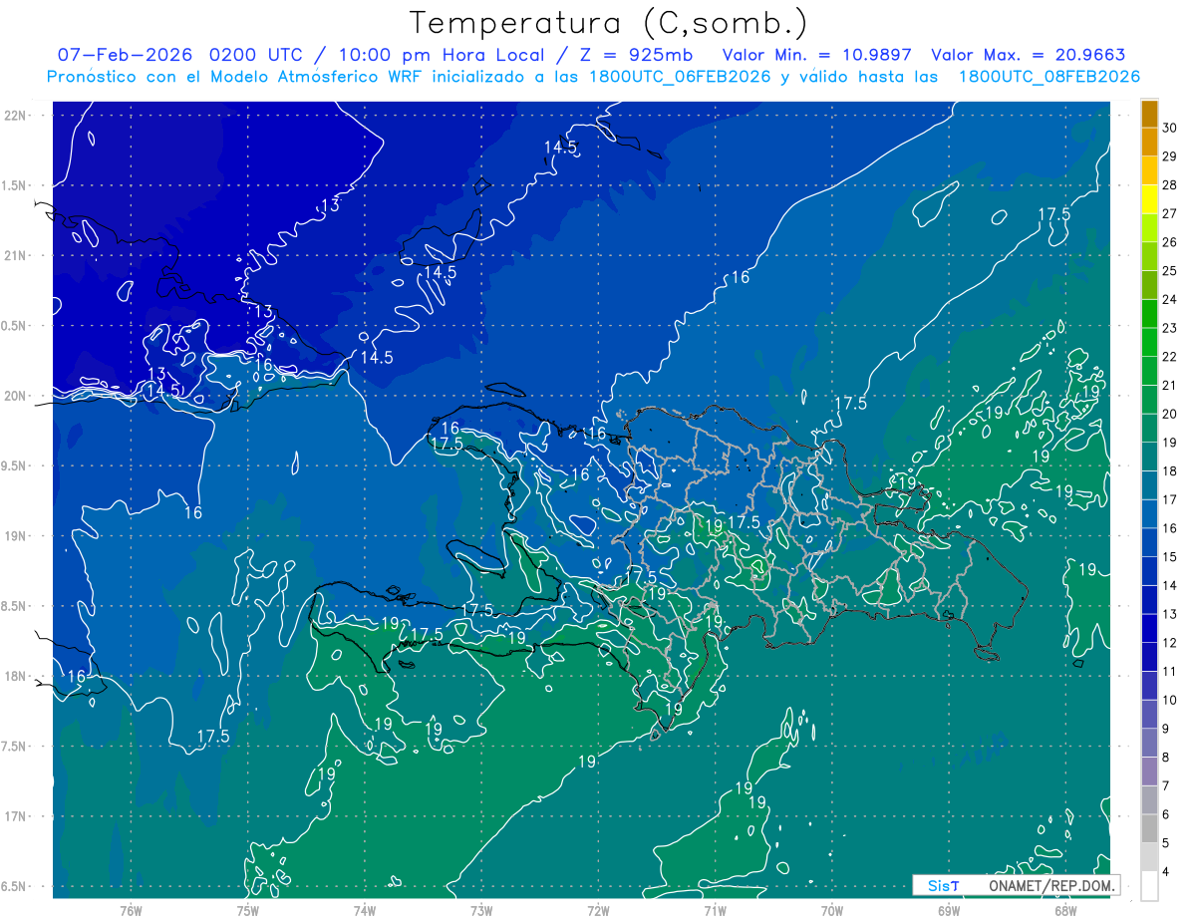Click the '68W' longitude axis label
The width and height of the screenshot is (1196, 924).
pos(1065,910)
